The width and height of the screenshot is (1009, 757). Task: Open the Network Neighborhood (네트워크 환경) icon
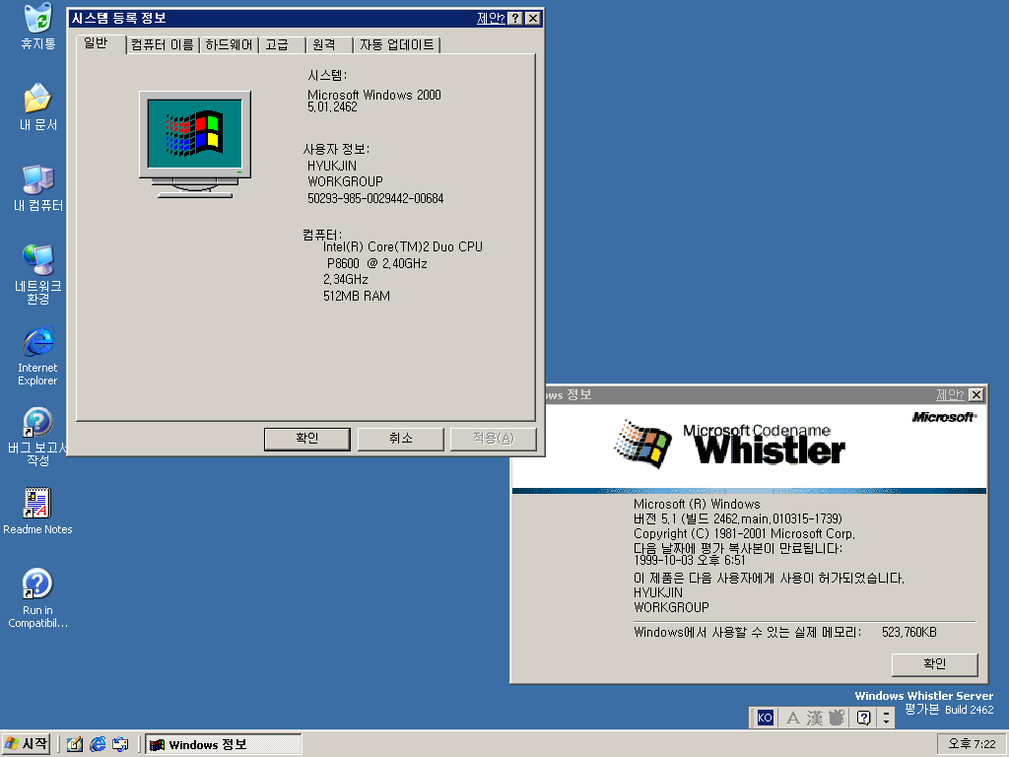pos(38,274)
